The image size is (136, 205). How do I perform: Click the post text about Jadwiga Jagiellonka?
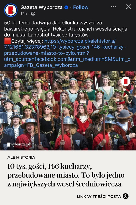pyautogui.click(x=66, y=29)
